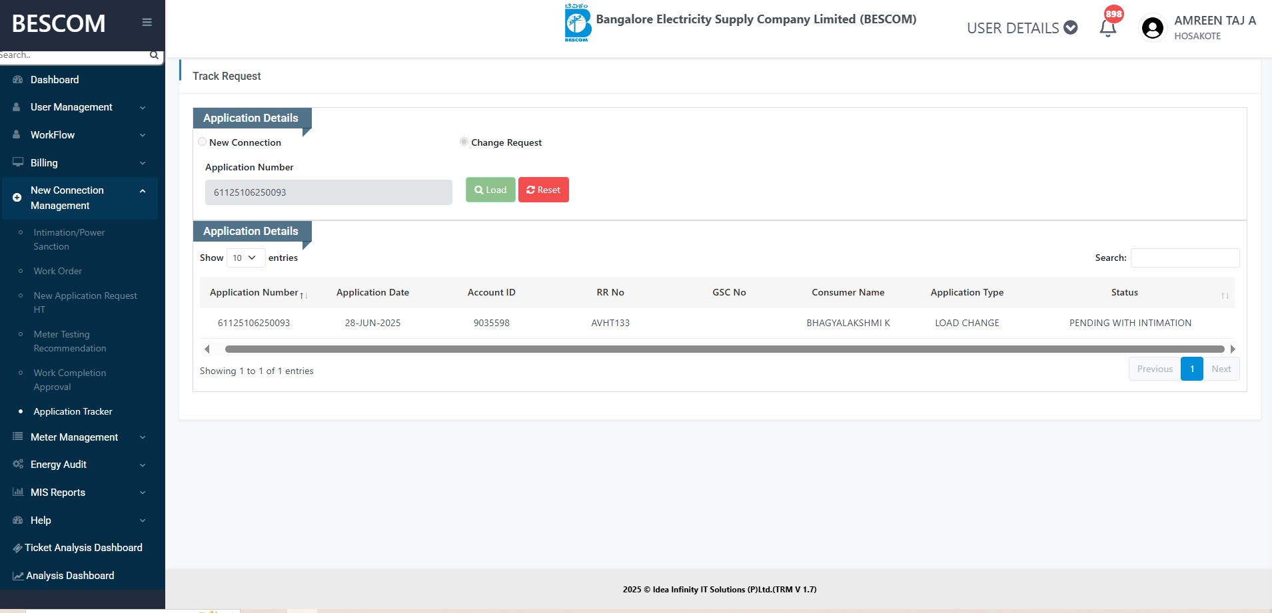
Task: Open New Application Request HT item
Action: (85, 303)
